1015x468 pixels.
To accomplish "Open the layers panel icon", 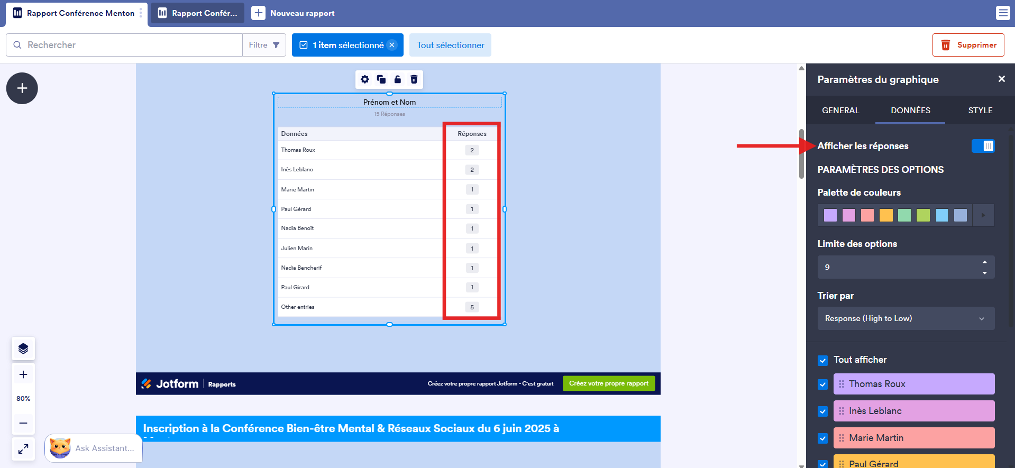I will (x=23, y=348).
